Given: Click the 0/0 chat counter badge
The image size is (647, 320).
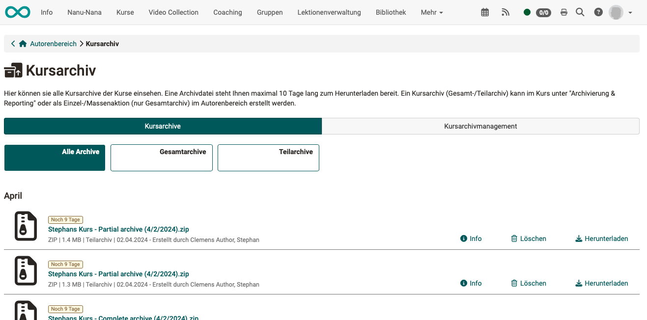Looking at the screenshot, I should [543, 13].
